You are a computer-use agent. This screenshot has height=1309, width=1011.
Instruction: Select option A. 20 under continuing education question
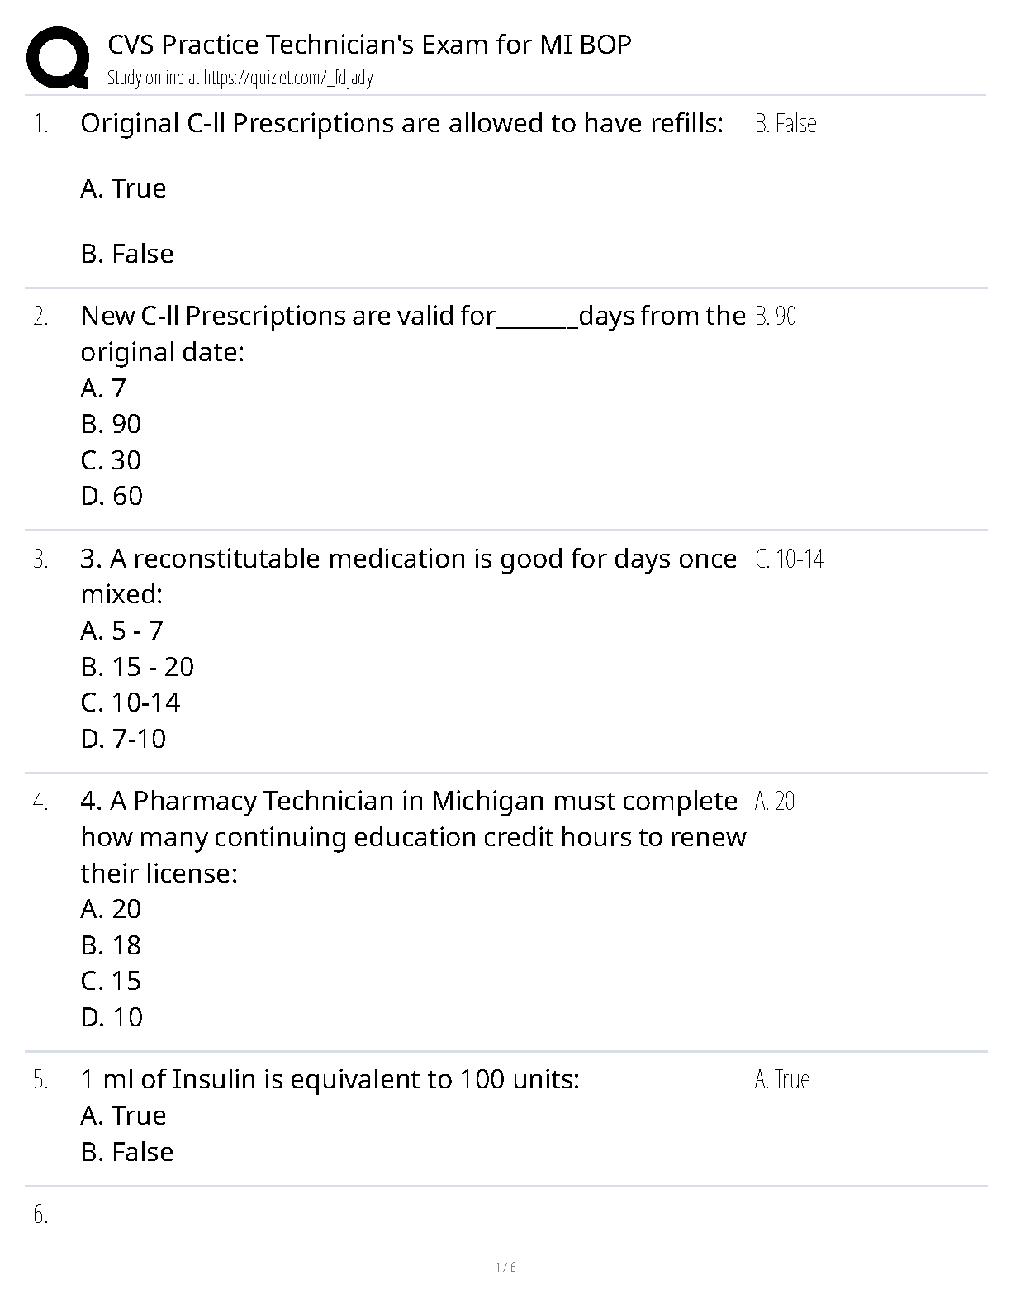(x=111, y=909)
